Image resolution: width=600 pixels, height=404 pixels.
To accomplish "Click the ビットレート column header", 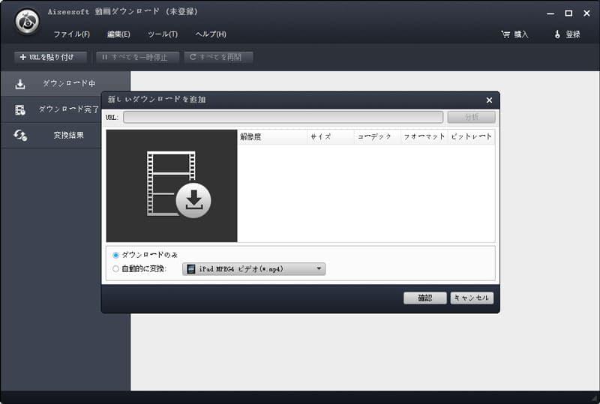I will (x=471, y=136).
